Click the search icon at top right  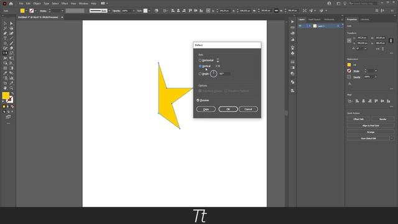351,4
